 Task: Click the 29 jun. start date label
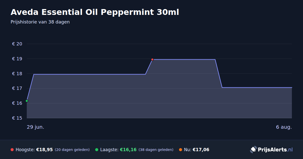[36, 127]
